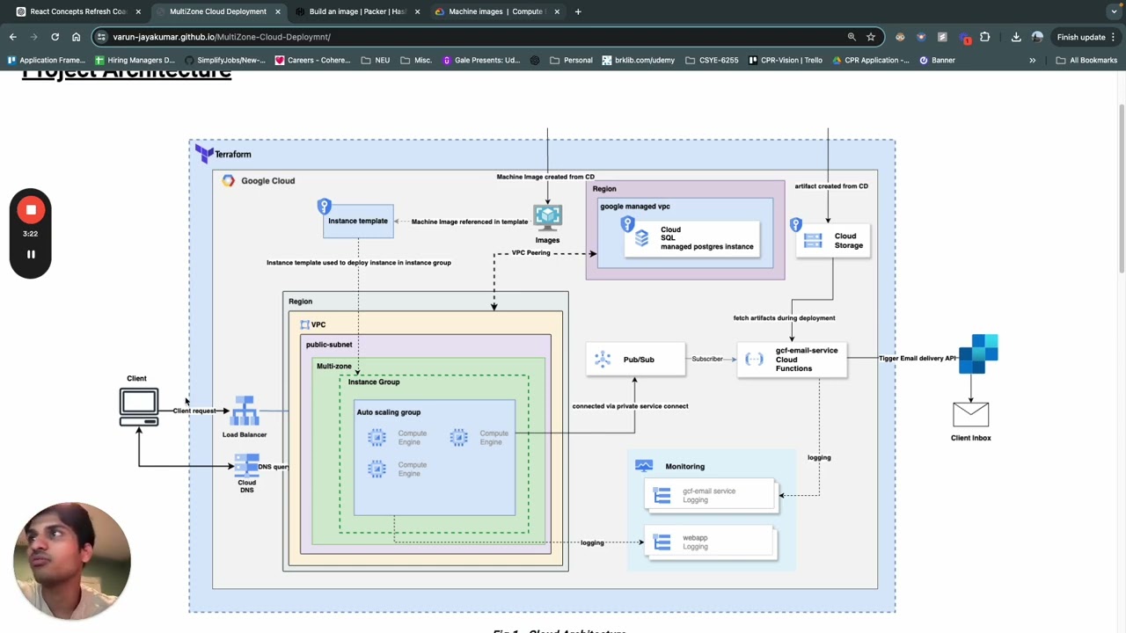The height and width of the screenshot is (633, 1126).
Task: Open the Personal bookmarks folder
Action: point(571,60)
